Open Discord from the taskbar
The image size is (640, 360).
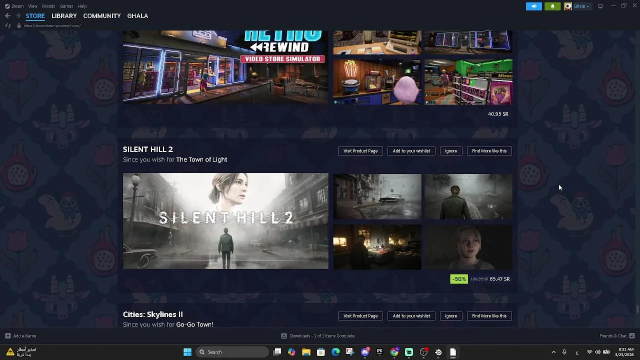click(x=365, y=352)
